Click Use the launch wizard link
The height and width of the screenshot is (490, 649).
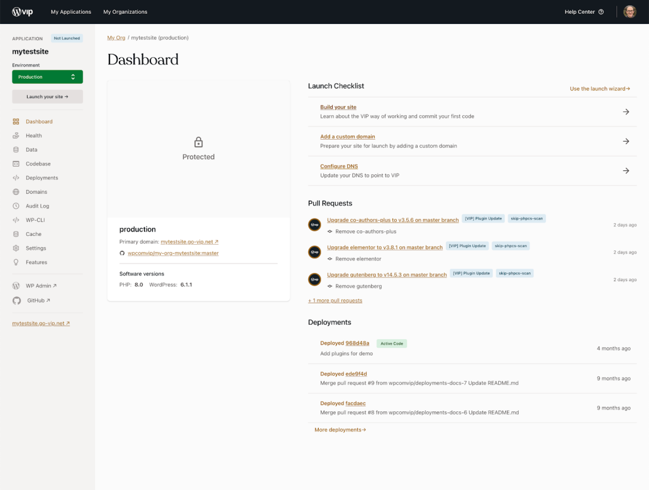[600, 89]
